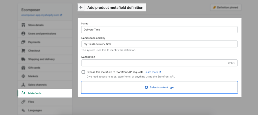This screenshot has width=258, height=115.
Task: Open Markets settings page
Action: pyautogui.click(x=45, y=76)
